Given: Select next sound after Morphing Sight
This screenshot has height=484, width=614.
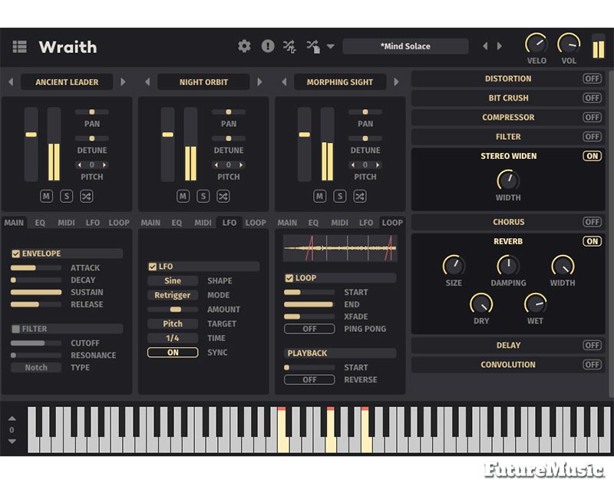Looking at the screenshot, I should point(396,82).
